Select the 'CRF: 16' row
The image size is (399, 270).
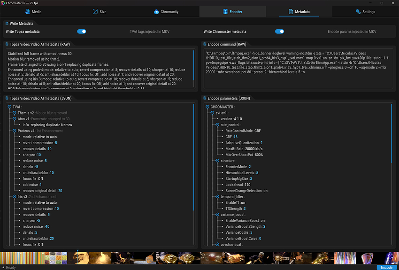point(231,137)
